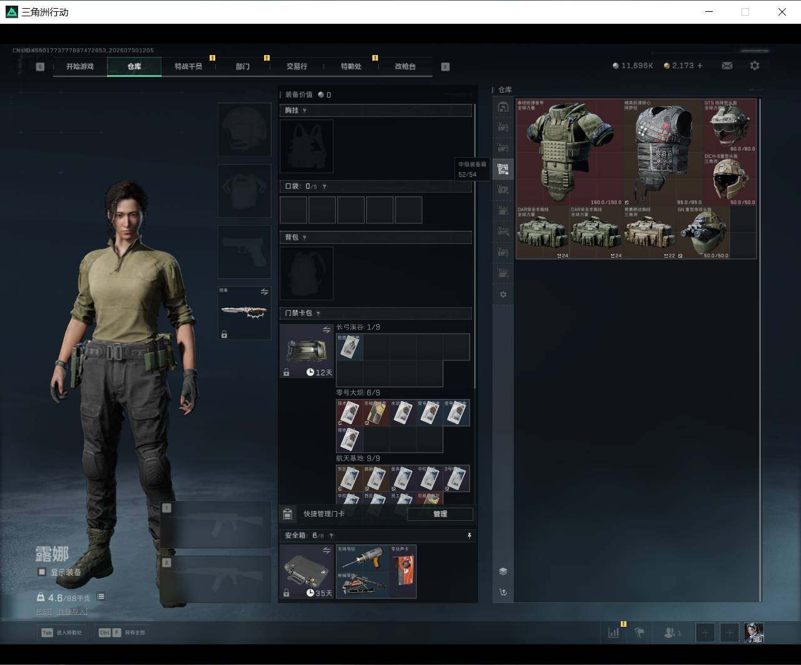Click the swap arrows on the keycard case
Viewport: 801px width, 665px height.
pos(326,330)
